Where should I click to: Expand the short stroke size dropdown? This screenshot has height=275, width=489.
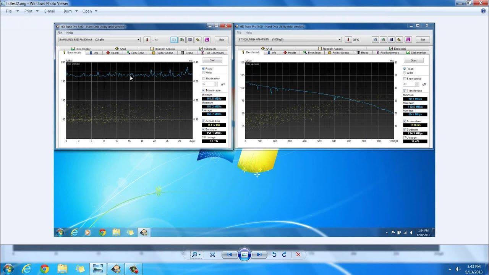[x=216, y=83]
